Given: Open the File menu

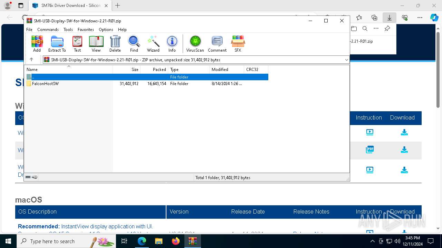Looking at the screenshot, I should point(29,30).
